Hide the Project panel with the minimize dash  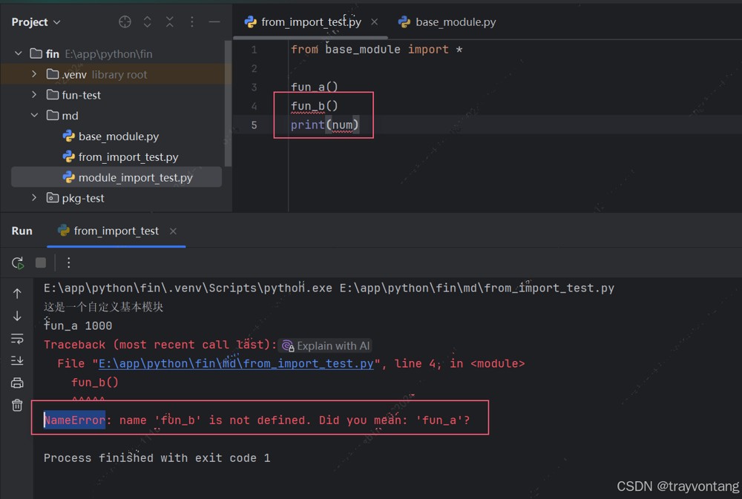click(214, 22)
